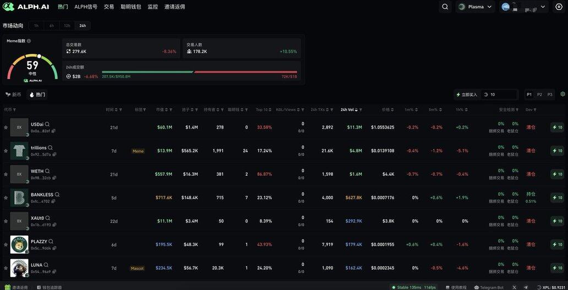
Task: Copy the WETH contract address
Action: pyautogui.click(x=54, y=178)
